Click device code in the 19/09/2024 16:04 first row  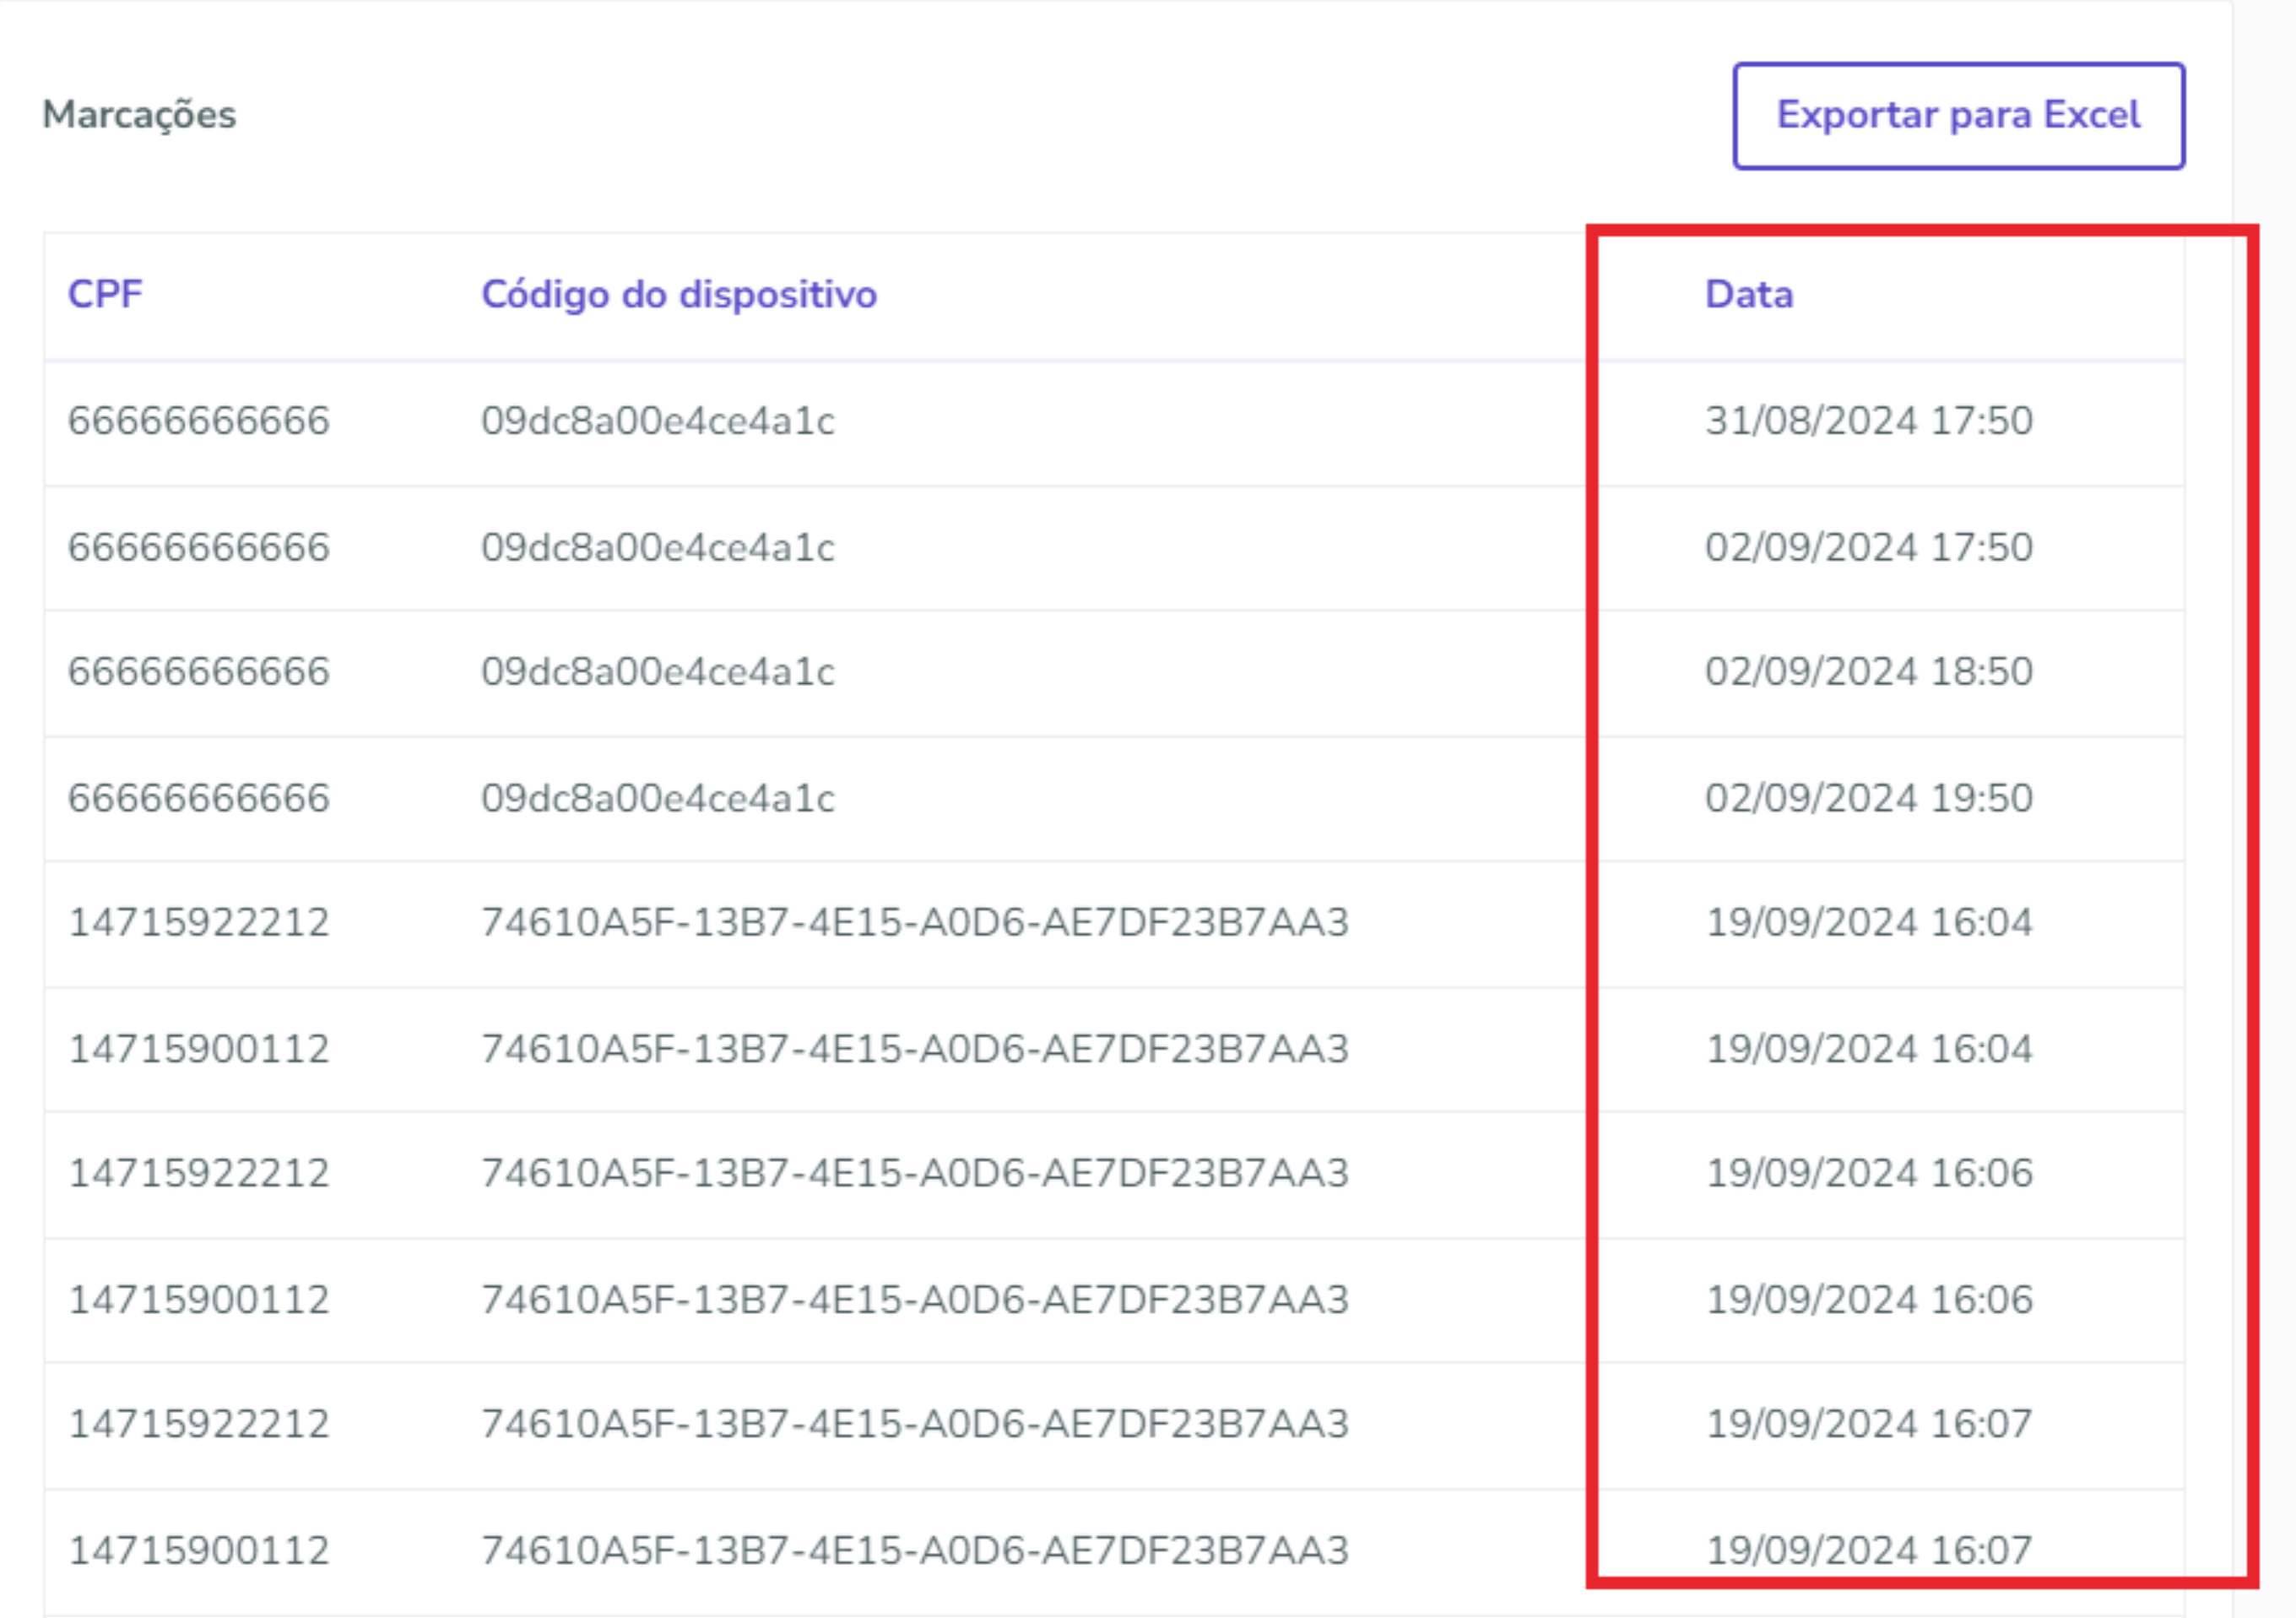[x=914, y=922]
